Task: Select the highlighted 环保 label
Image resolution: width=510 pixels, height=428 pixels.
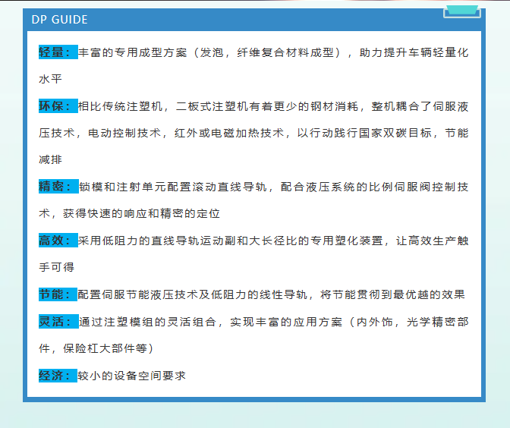Action: [x=58, y=106]
